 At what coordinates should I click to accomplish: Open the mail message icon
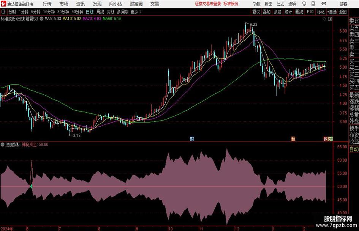tap(324, 4)
